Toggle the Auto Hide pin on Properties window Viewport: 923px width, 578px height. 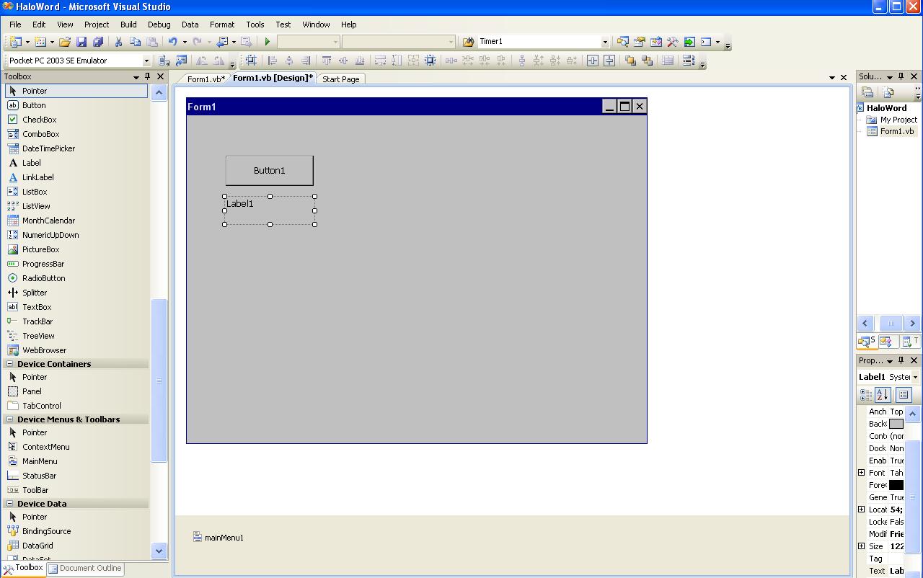coord(901,360)
